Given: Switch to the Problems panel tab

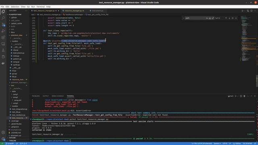Looking at the screenshot, I should click(36, 96).
